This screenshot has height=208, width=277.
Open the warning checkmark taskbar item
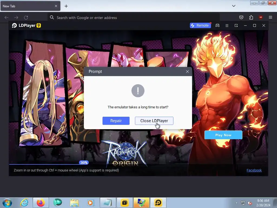[x=141, y=203]
